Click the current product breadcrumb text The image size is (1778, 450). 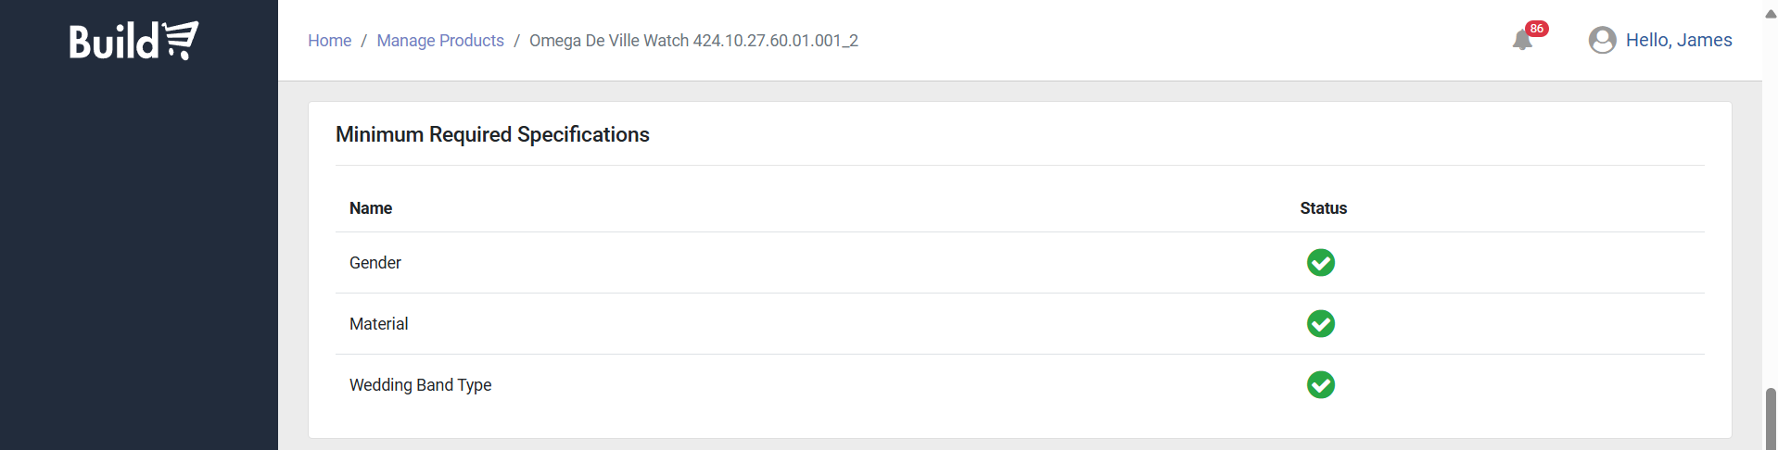(693, 41)
